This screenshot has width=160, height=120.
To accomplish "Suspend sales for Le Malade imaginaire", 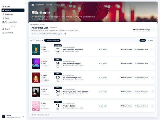I will (141, 78).
